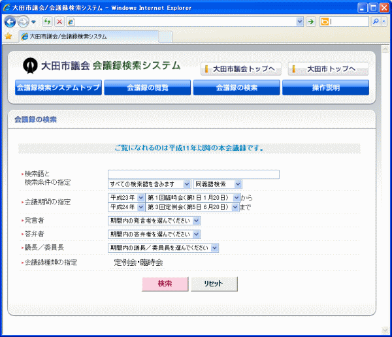
Task: Open the recent pages history arrow
Action: [33, 22]
